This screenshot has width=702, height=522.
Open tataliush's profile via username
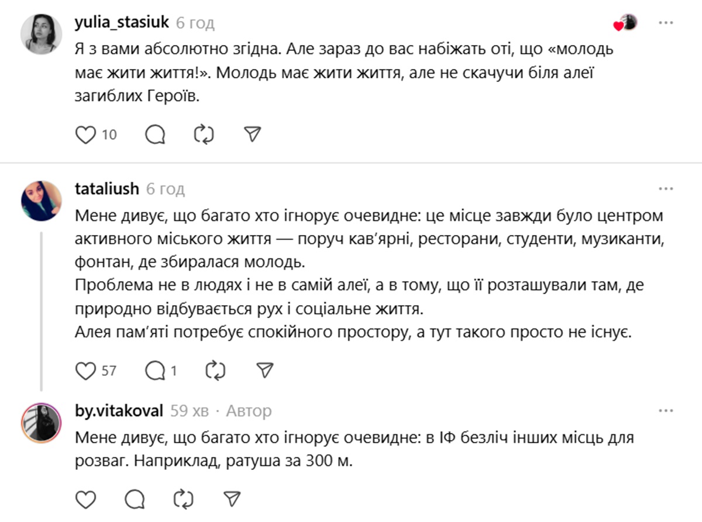(107, 188)
